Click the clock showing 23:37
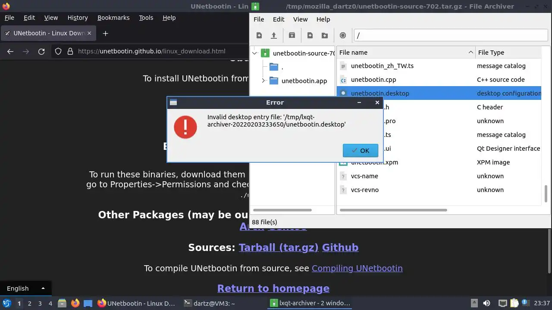Viewport: 552px width, 310px height. (542, 303)
